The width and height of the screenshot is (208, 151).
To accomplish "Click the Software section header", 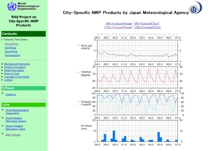I will [x=23, y=88].
